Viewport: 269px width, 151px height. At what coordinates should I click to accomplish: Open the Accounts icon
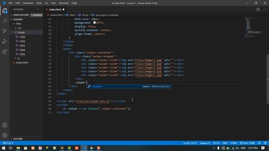pyautogui.click(x=5, y=125)
